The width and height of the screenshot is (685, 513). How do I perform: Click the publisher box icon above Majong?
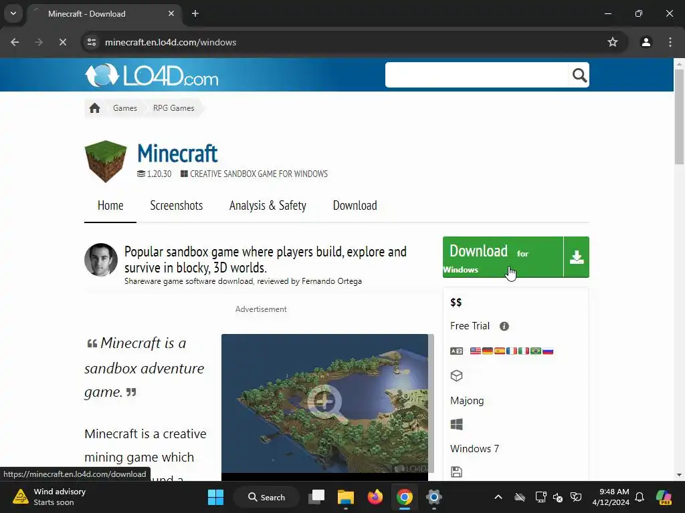(456, 375)
